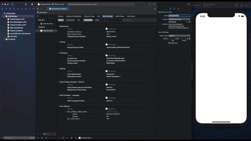Click the editor options icon at tab bar right
The width and height of the screenshot is (251, 141).
[x=155, y=9]
